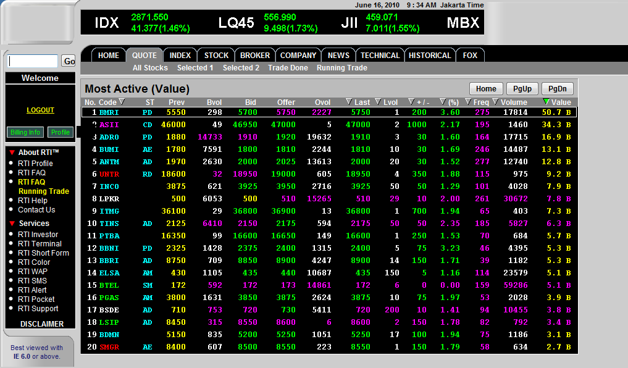
Task: Go to the BROKER tab
Action: tap(255, 55)
